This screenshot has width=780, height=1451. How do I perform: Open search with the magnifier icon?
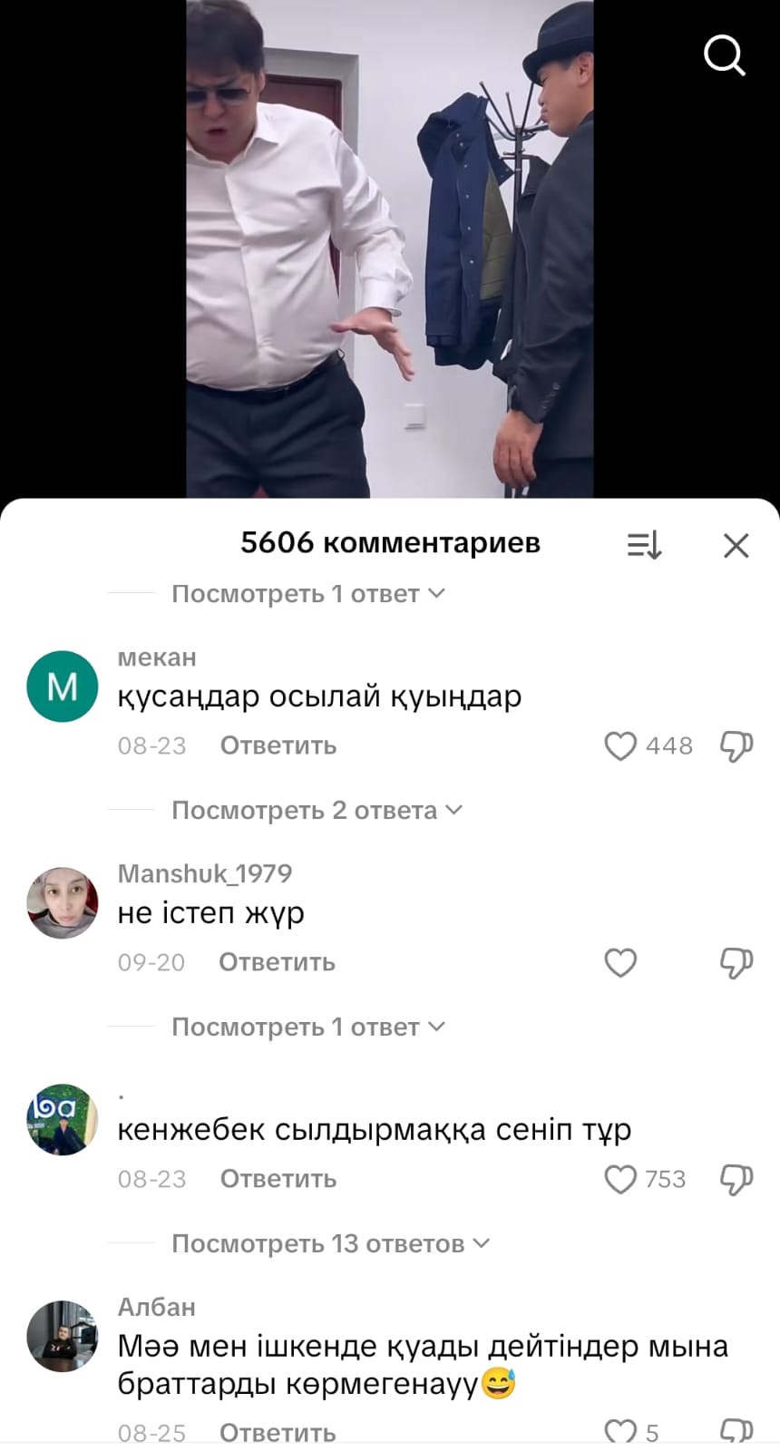[725, 55]
